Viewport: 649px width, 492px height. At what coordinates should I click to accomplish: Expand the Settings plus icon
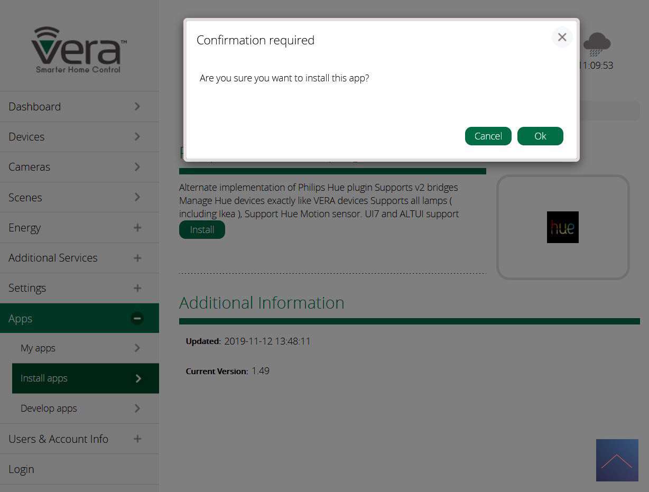137,288
